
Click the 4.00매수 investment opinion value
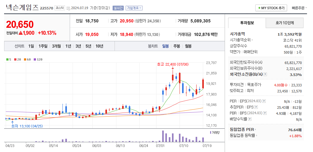tap(281, 85)
